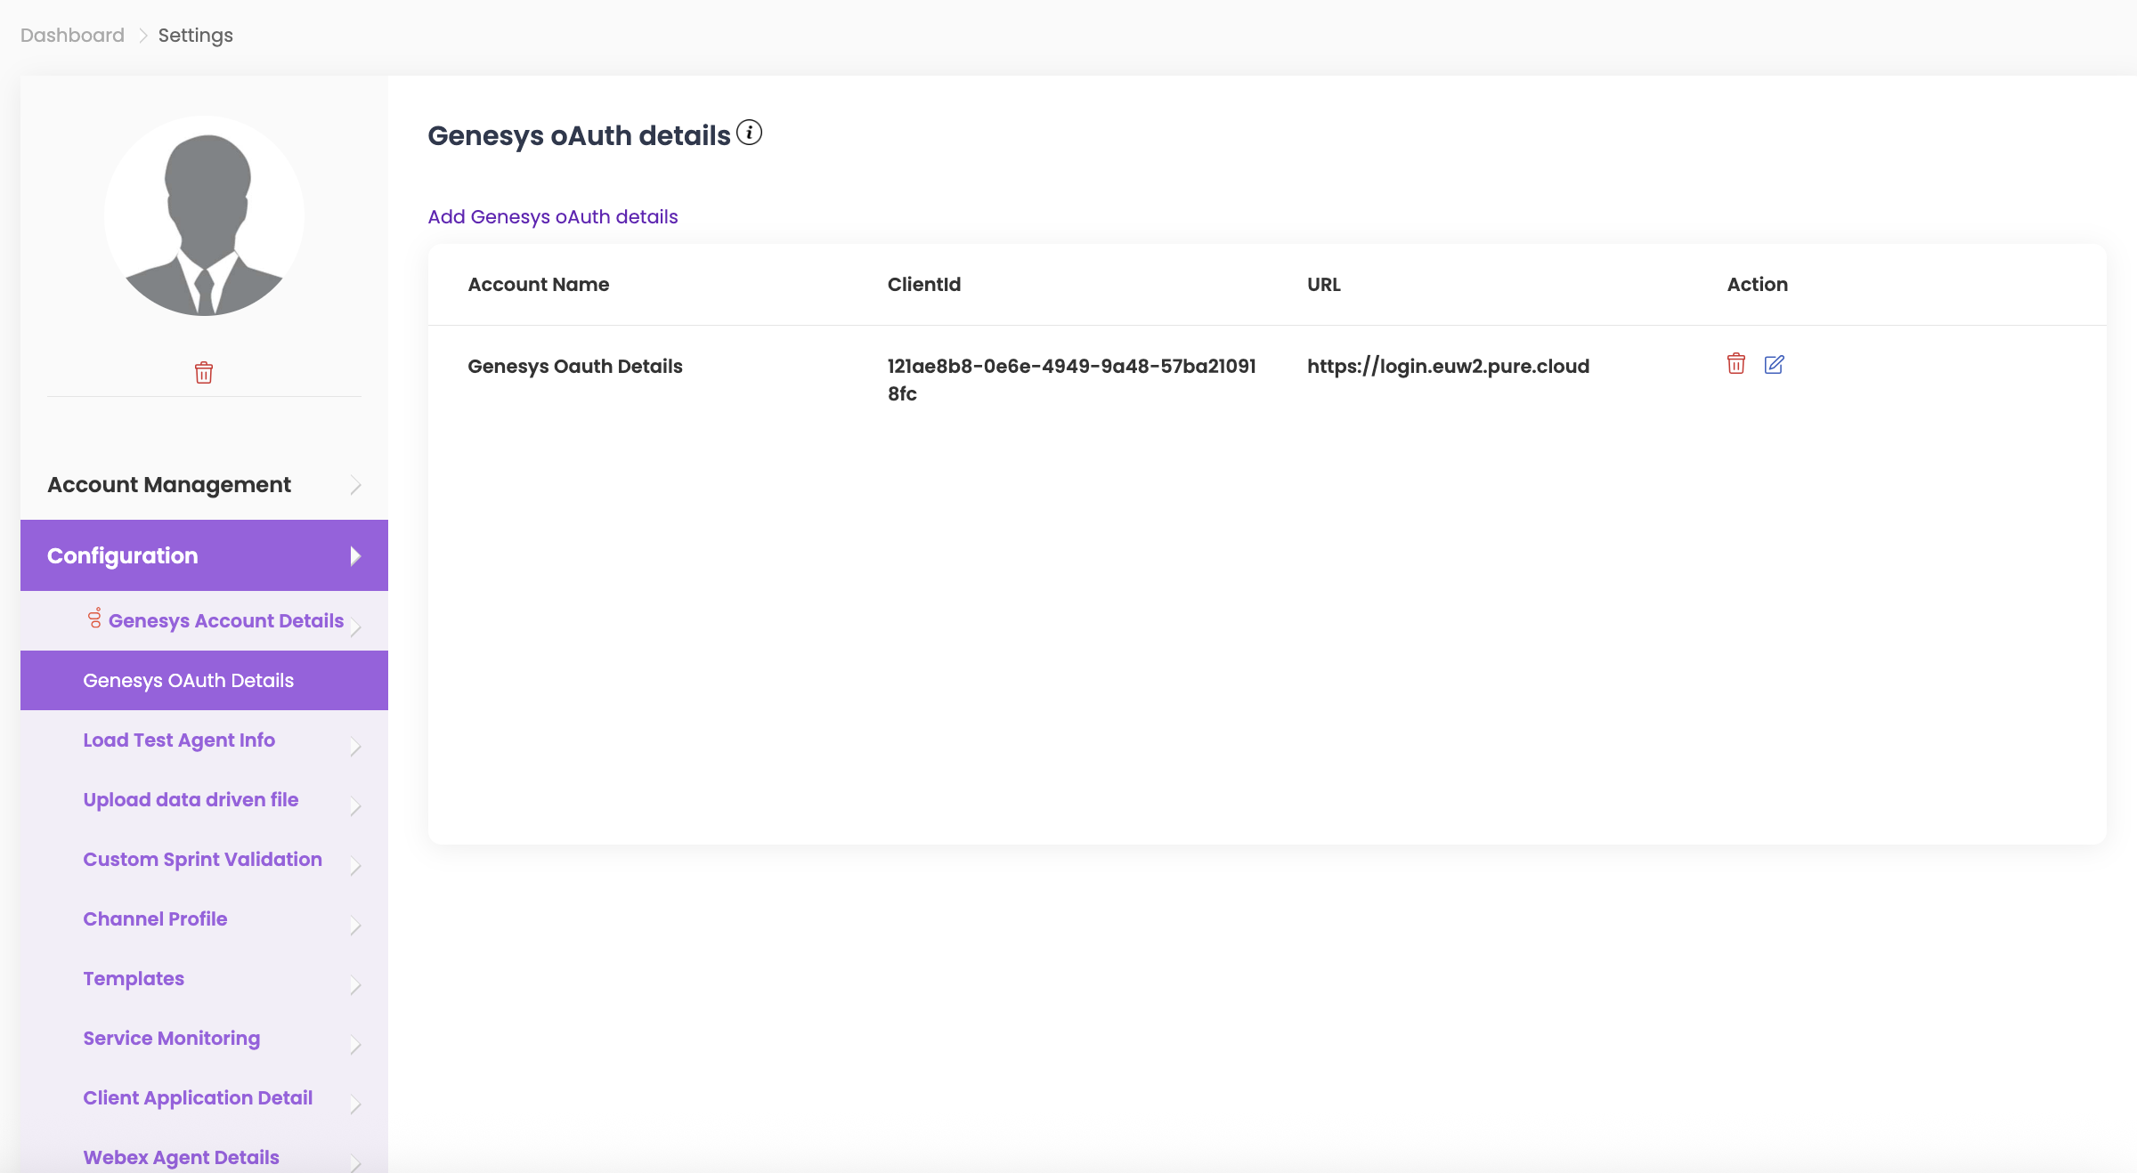This screenshot has height=1173, width=2137.
Task: Open Load Test Agent Info chevron
Action: (355, 746)
